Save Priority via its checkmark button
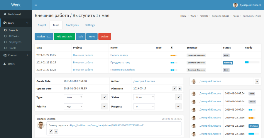Screen dimensions: 264x138 click(104, 106)
